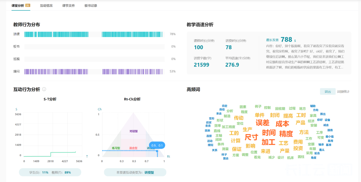Switch to the 互动情况 tab
361x182 pixels.
coord(46,6)
